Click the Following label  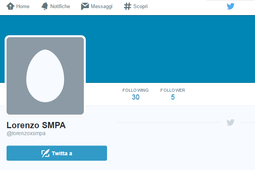point(135,90)
